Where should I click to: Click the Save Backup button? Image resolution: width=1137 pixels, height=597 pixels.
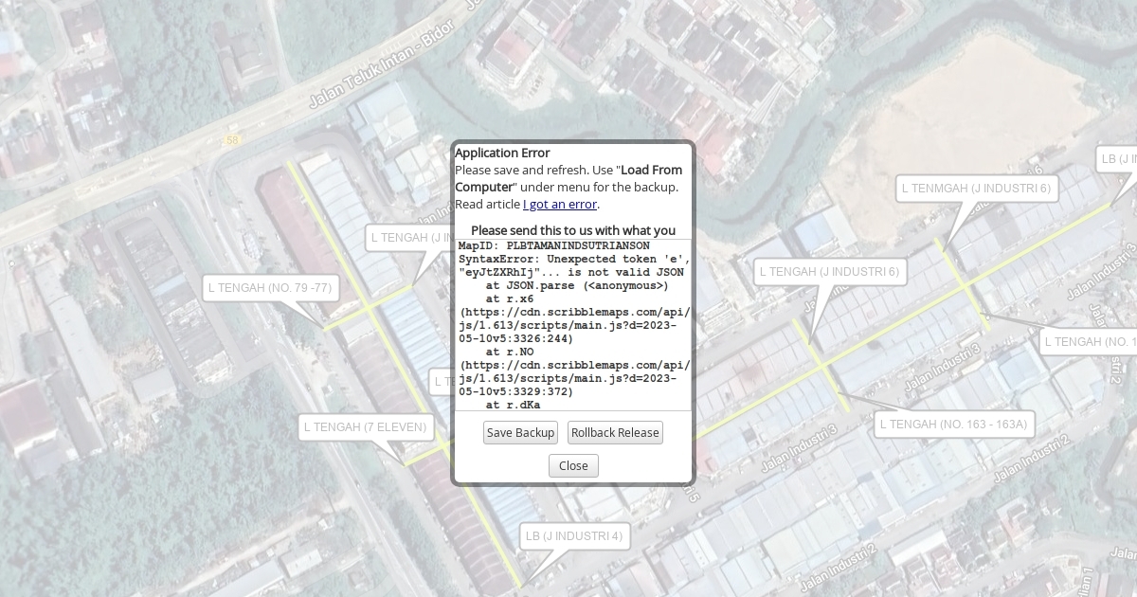pos(520,433)
